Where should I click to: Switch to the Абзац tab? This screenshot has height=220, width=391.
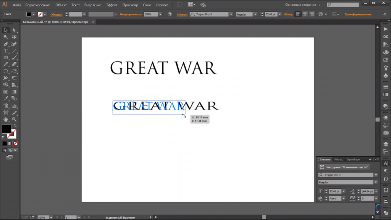coord(338,159)
